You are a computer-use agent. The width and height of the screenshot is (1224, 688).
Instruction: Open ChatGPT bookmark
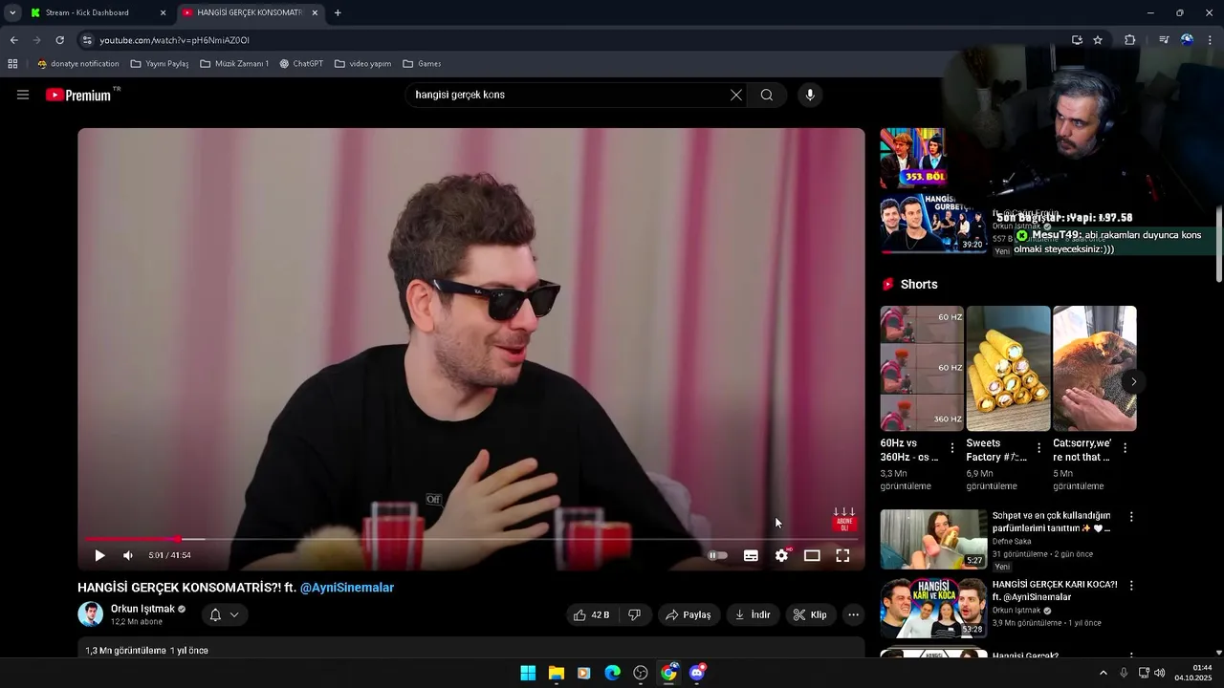[301, 64]
